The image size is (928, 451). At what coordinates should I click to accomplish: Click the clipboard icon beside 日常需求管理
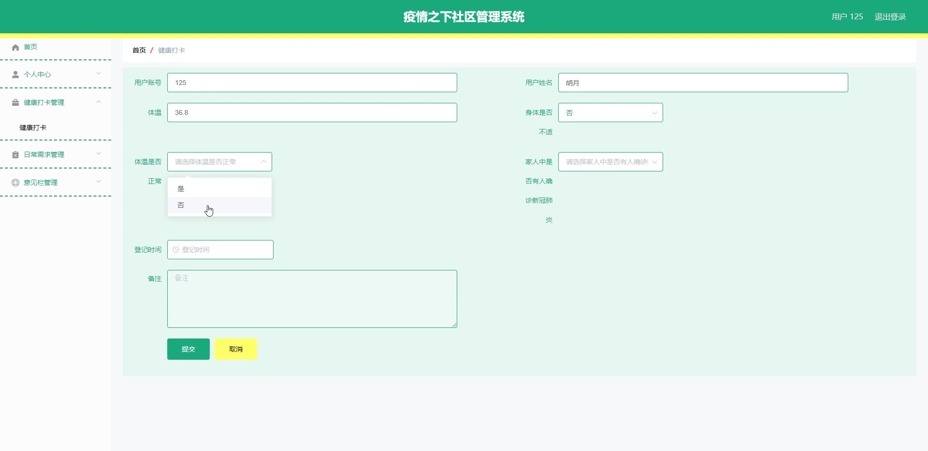tap(15, 155)
